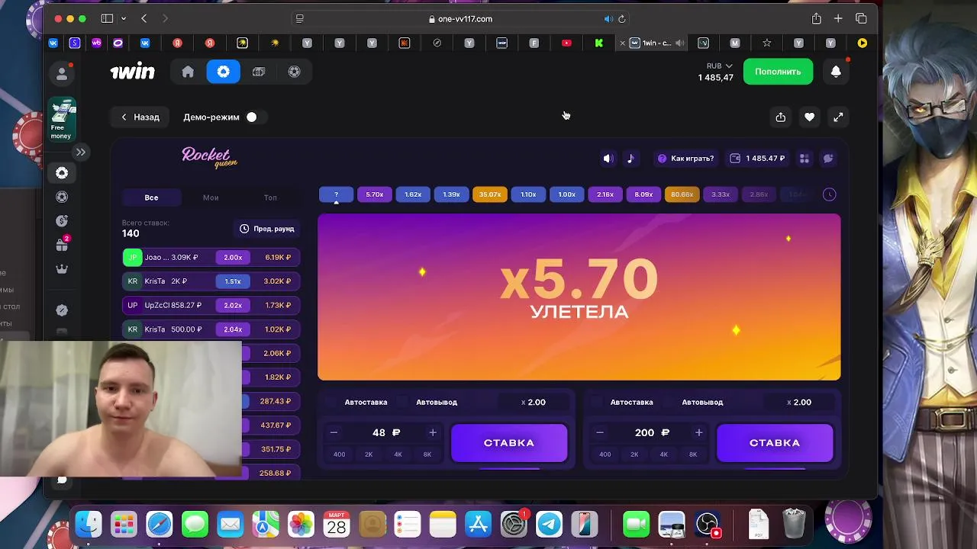
Task: Increase the 48 ₽ bet with plus
Action: [432, 432]
